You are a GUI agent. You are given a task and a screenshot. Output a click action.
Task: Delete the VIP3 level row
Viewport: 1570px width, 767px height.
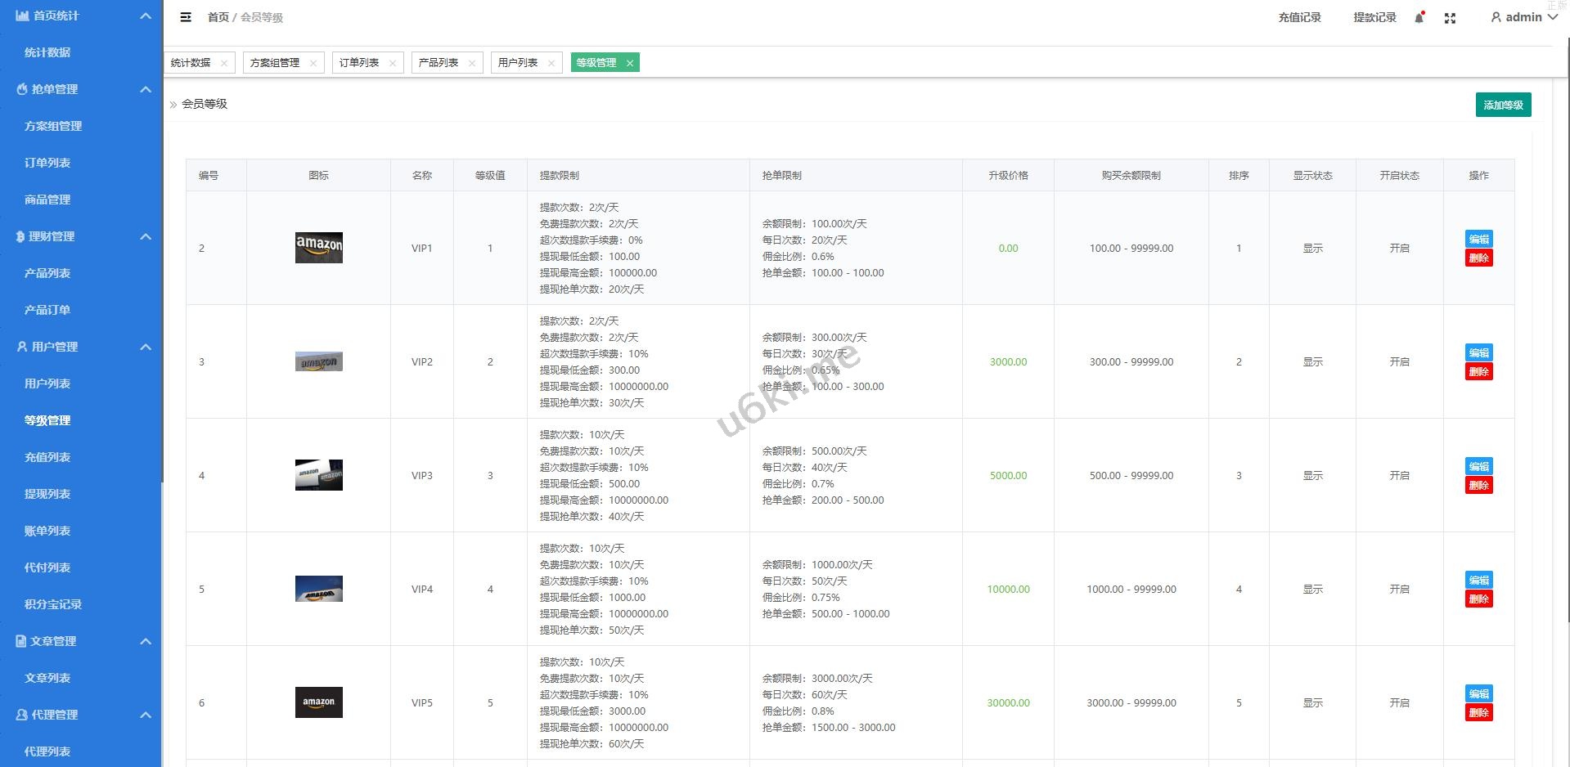click(1478, 485)
